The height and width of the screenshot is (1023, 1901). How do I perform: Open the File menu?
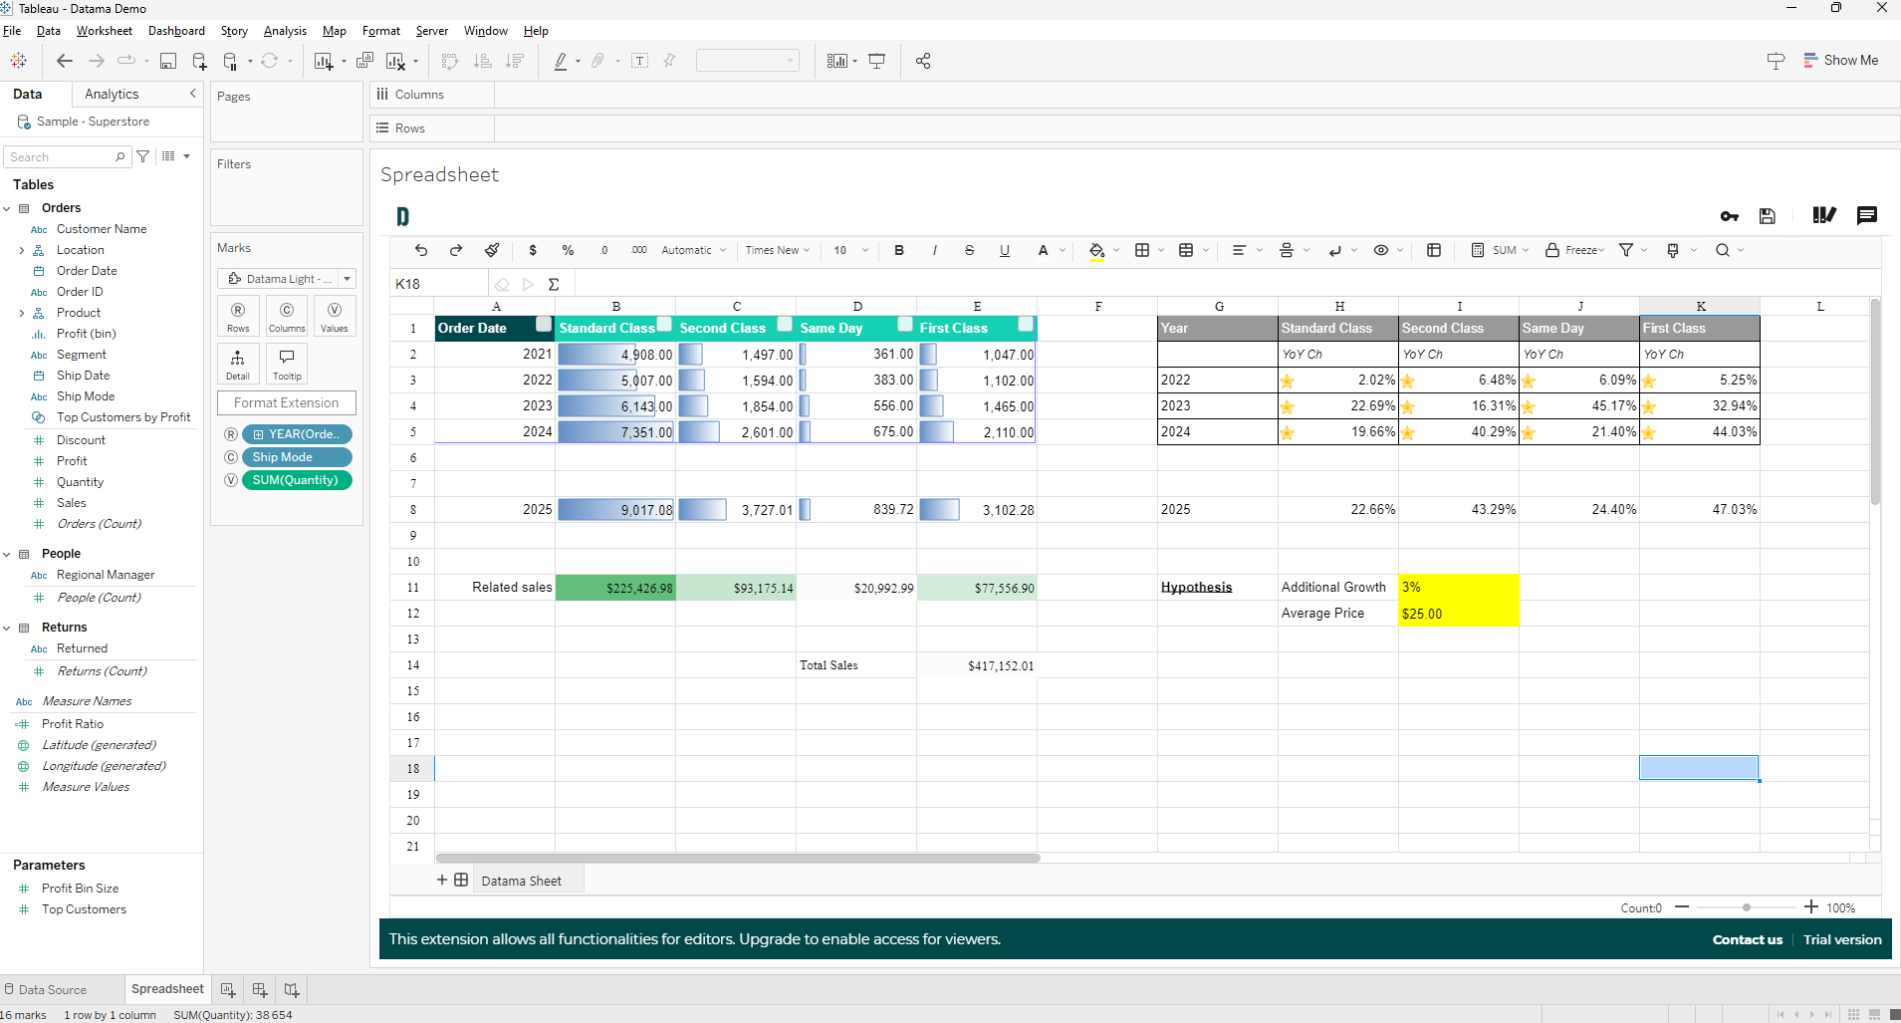[x=12, y=31]
